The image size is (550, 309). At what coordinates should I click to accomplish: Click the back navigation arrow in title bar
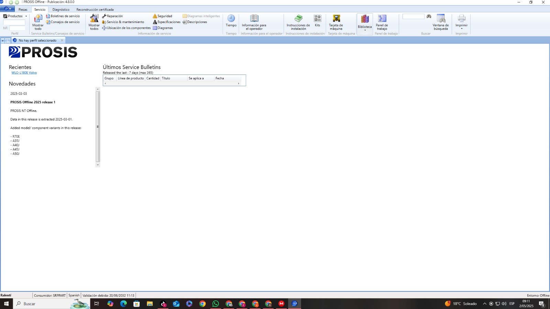pos(11,2)
